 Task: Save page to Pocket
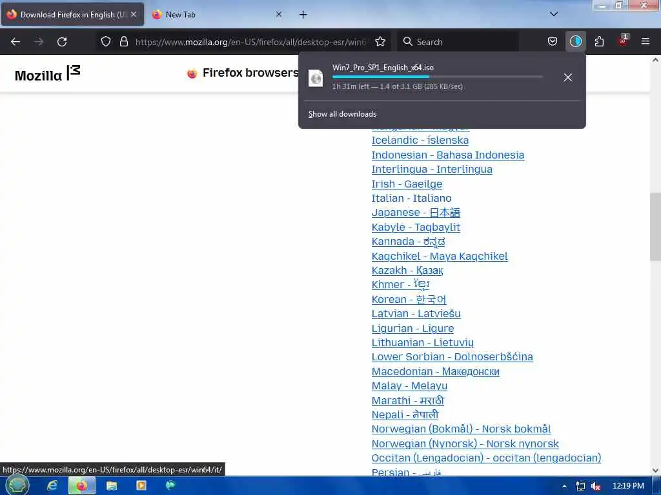[553, 41]
